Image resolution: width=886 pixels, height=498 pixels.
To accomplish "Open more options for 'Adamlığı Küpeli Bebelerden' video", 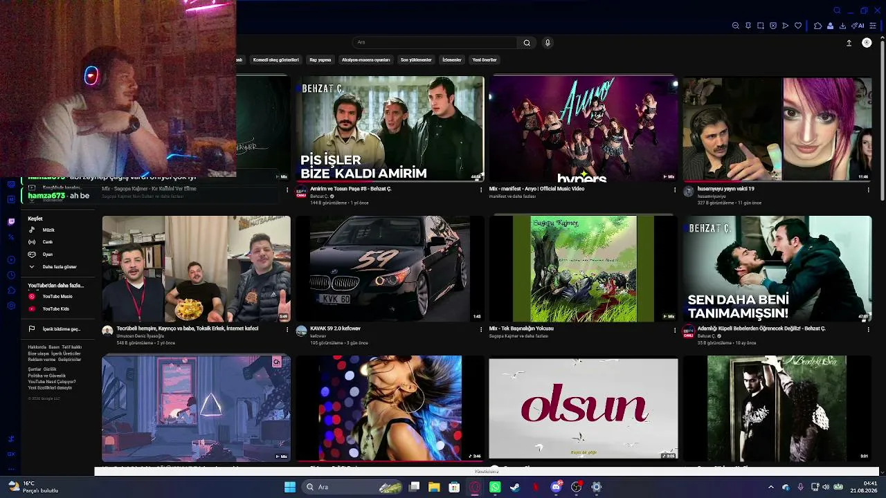I will point(869,330).
